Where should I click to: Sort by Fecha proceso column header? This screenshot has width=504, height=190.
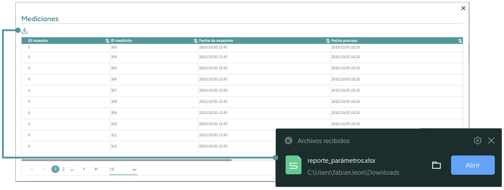coord(344,41)
